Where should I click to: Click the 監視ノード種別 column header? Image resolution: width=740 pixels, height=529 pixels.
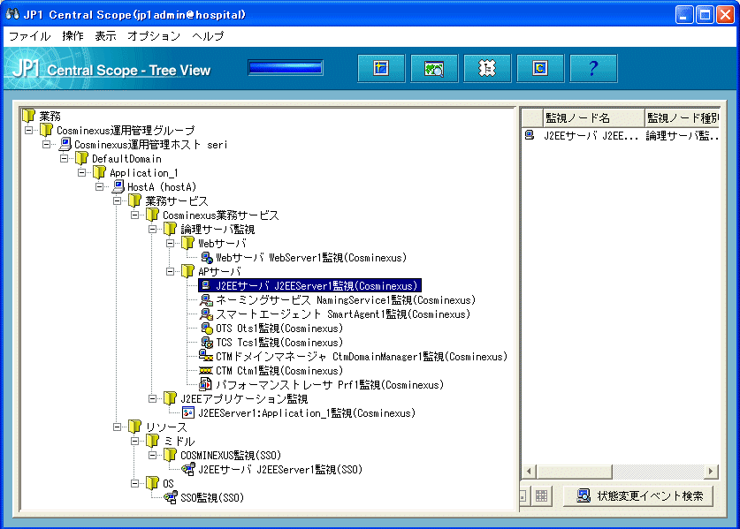pyautogui.click(x=683, y=117)
